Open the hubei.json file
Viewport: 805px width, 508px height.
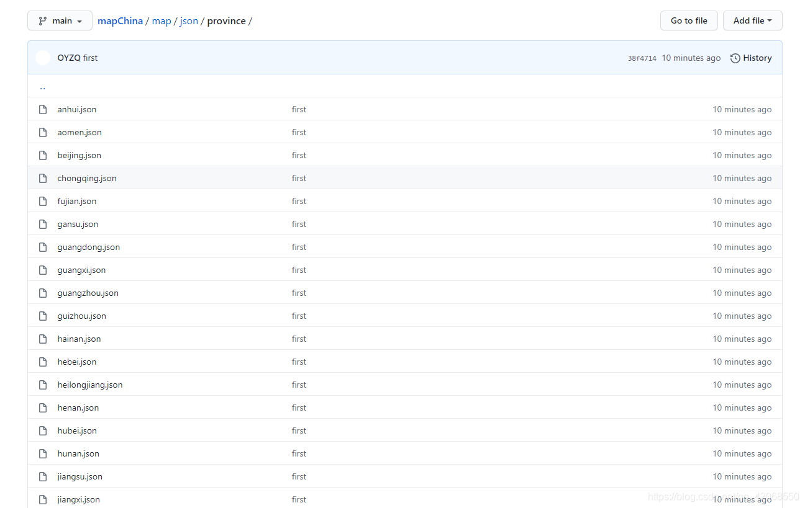[77, 430]
